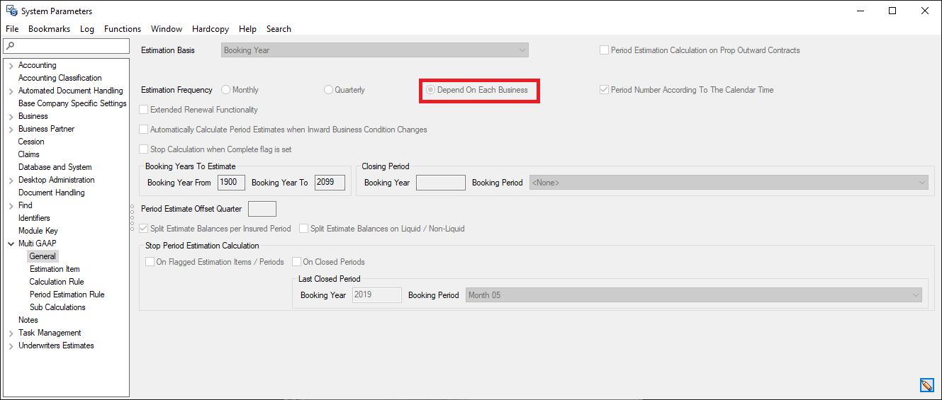Collapse the Multi GAAP tree node
This screenshot has height=400, width=942.
click(11, 244)
